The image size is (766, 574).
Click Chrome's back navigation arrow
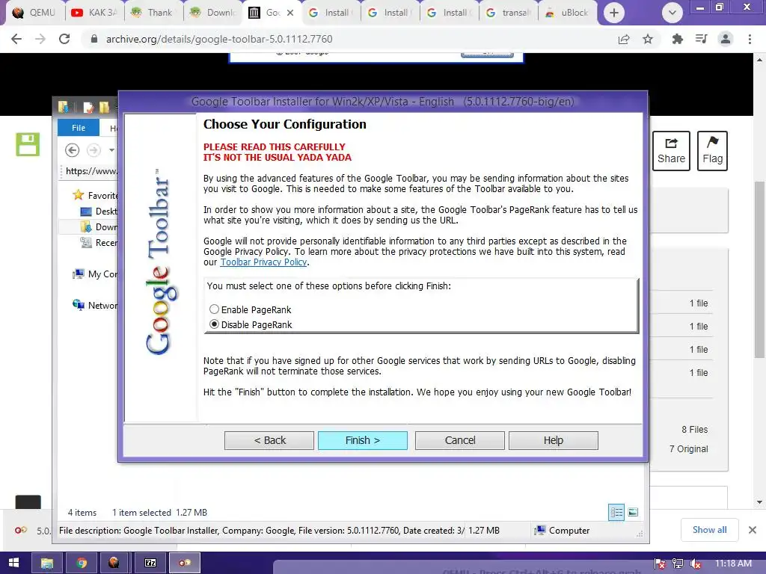click(16, 39)
